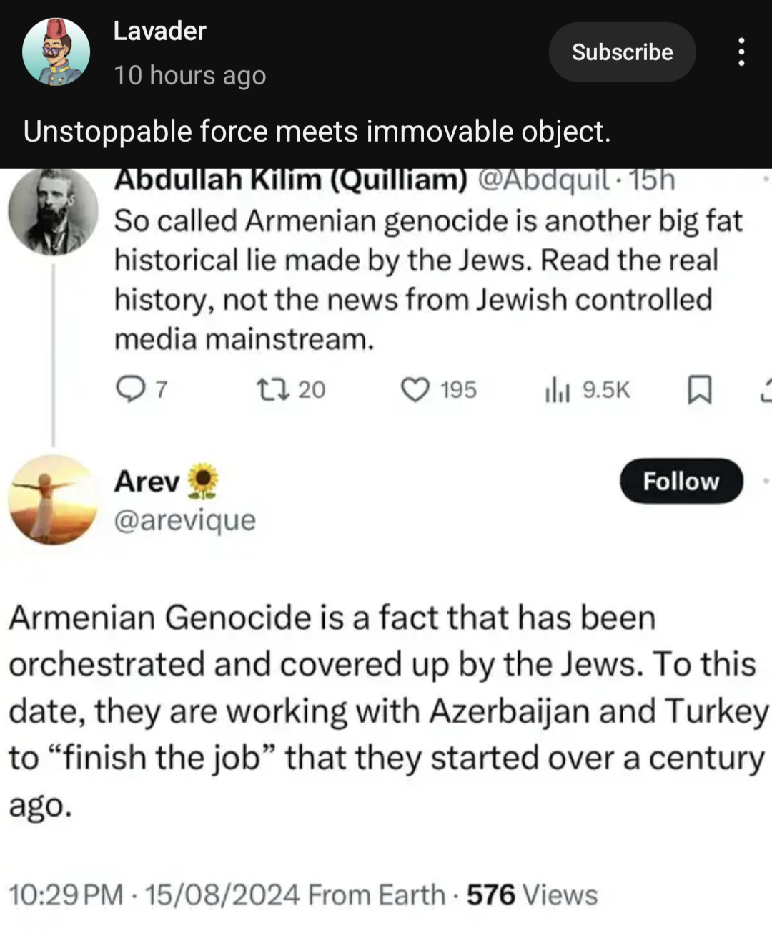Open Arev's sunset profile picture
This screenshot has height=931, width=772.
(x=53, y=499)
